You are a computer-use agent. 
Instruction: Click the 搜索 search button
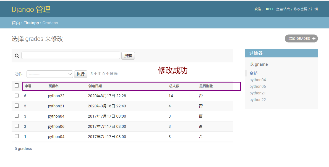click(x=128, y=56)
